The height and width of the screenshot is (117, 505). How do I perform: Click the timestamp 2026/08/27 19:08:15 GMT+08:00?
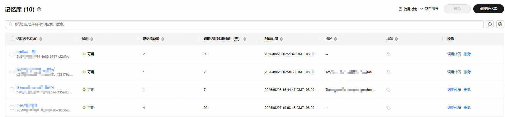click(289, 108)
